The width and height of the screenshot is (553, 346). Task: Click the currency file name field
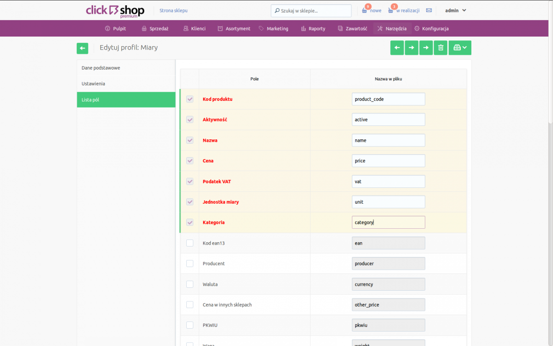click(388, 284)
